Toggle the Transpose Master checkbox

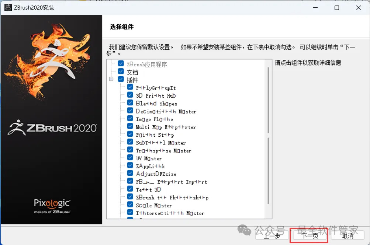tap(130, 149)
